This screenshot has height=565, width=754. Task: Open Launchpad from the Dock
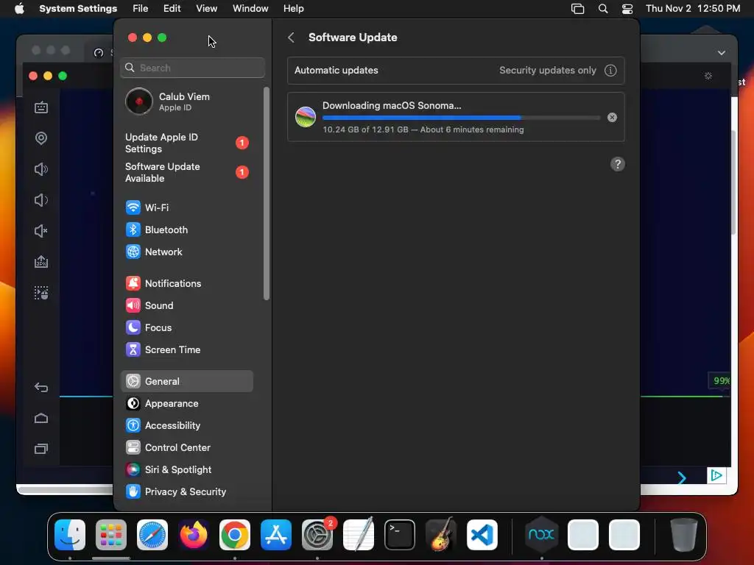[111, 535]
